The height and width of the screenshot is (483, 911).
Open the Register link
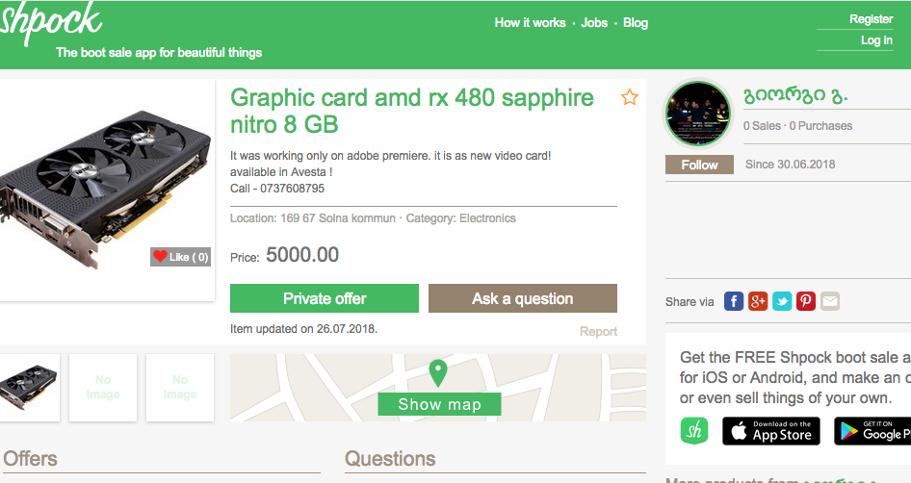(871, 19)
